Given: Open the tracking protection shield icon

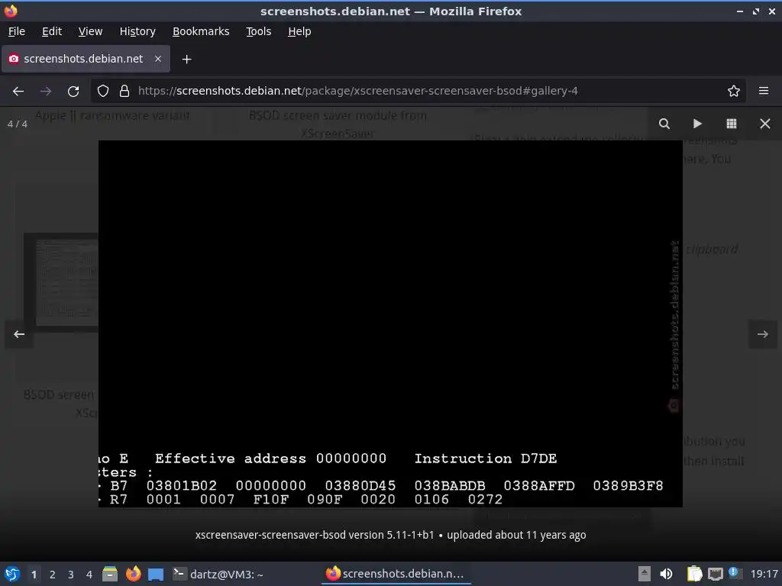Looking at the screenshot, I should coord(103,92).
